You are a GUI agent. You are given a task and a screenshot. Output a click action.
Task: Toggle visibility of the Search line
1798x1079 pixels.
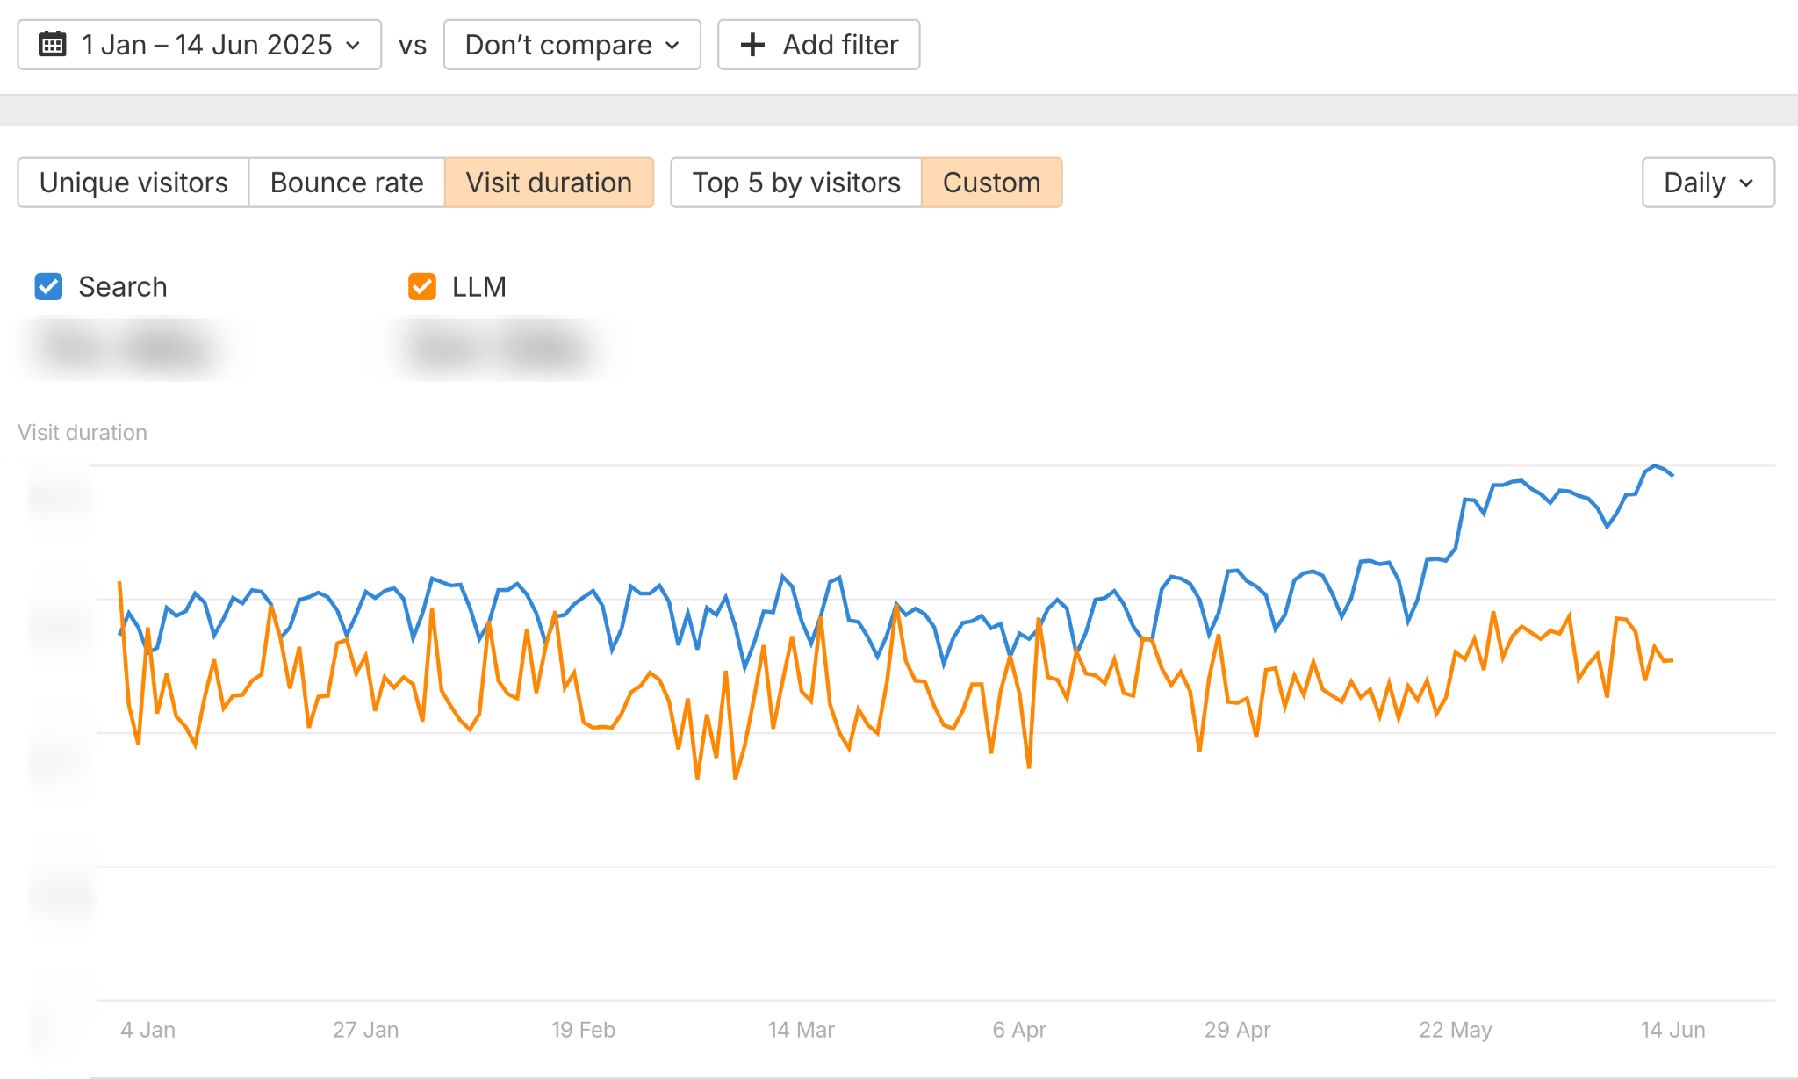click(48, 286)
